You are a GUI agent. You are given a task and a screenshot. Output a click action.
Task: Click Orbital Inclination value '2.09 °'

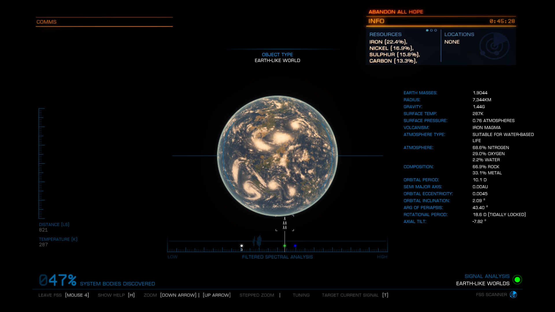[479, 200]
